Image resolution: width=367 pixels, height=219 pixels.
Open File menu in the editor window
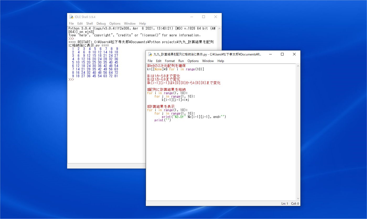(x=150, y=61)
